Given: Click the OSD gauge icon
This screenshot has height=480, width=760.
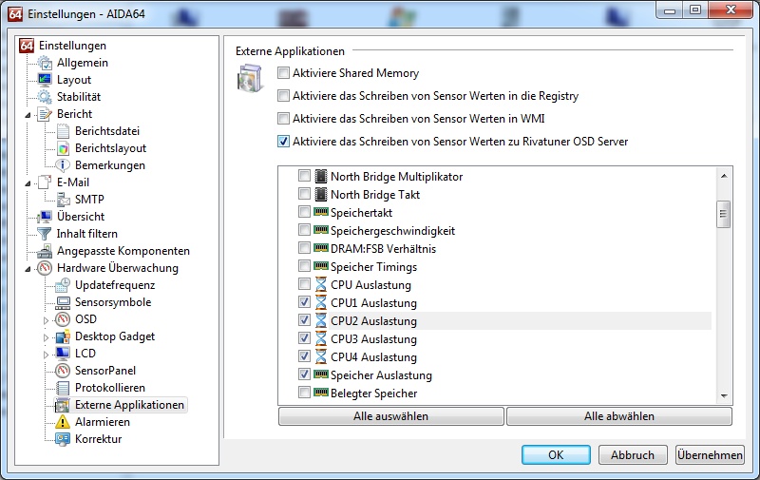Looking at the screenshot, I should pos(63,319).
